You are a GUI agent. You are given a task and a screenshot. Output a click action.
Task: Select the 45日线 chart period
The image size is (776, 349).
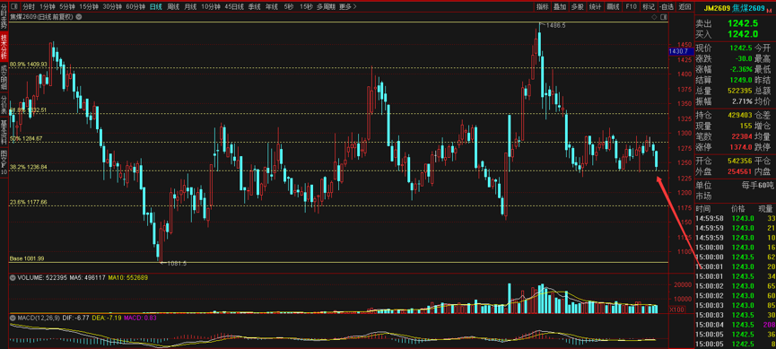click(x=234, y=6)
